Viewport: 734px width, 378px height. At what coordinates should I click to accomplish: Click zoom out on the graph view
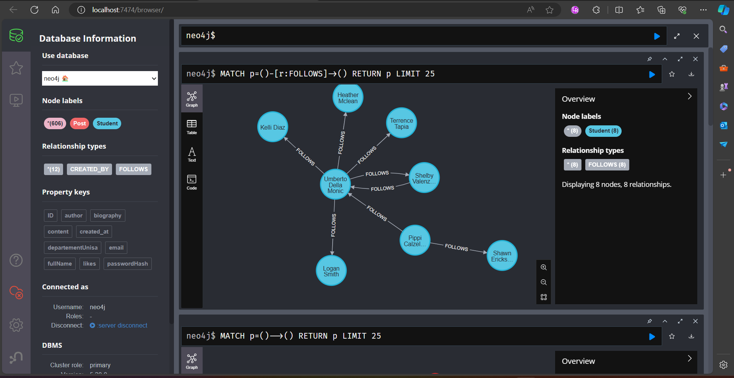pos(544,282)
